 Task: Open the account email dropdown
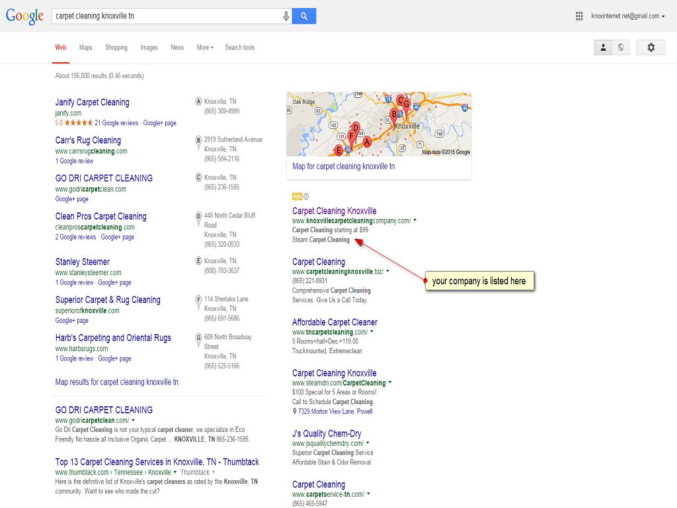[628, 16]
